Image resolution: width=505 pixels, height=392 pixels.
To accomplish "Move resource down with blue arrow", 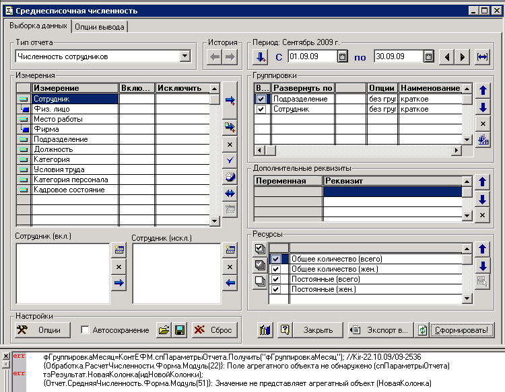I will [482, 266].
